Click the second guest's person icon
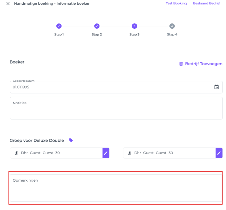Image resolution: width=226 pixels, height=210 pixels. [x=130, y=153]
